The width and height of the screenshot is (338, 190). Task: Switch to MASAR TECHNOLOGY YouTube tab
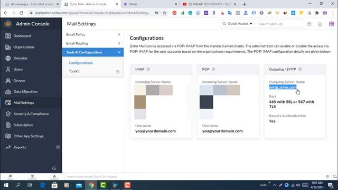[209, 4]
